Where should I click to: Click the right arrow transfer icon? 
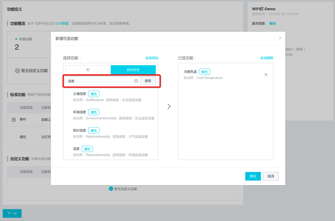point(169,106)
